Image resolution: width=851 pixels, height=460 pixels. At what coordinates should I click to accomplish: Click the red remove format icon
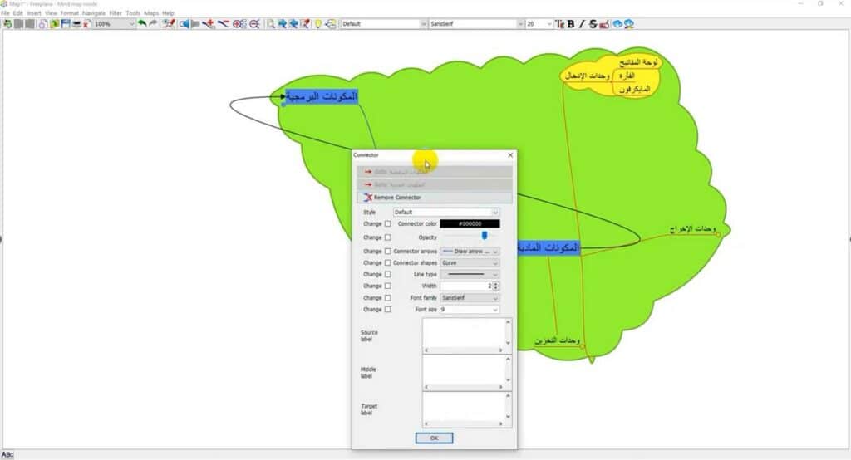[x=604, y=24]
